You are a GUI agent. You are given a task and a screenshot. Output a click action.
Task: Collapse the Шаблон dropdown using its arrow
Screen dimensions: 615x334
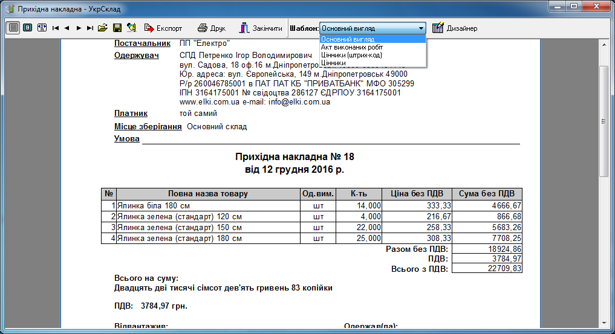click(x=421, y=28)
